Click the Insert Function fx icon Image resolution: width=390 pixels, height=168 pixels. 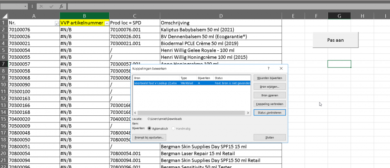[x=61, y=7]
